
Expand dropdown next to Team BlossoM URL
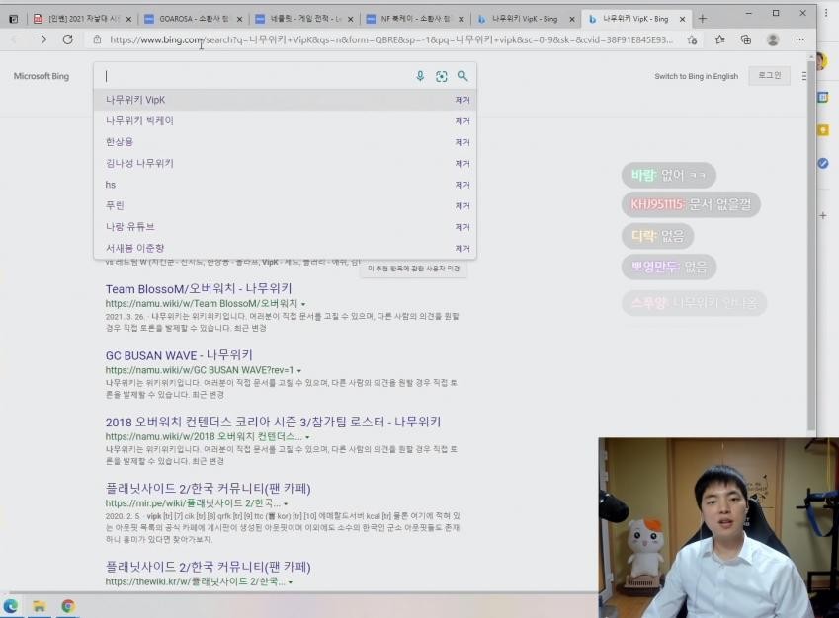click(303, 304)
